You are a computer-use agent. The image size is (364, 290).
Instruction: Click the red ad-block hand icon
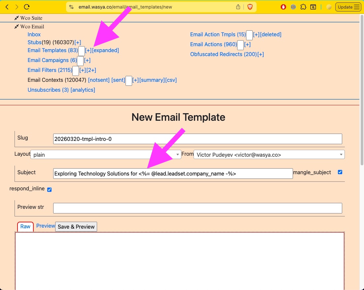coord(283,7)
